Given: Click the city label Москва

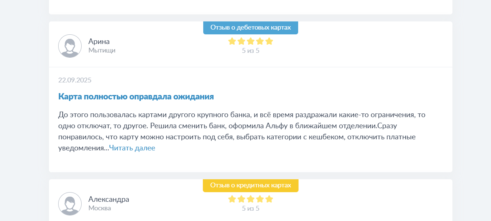Looking at the screenshot, I should point(100,208).
